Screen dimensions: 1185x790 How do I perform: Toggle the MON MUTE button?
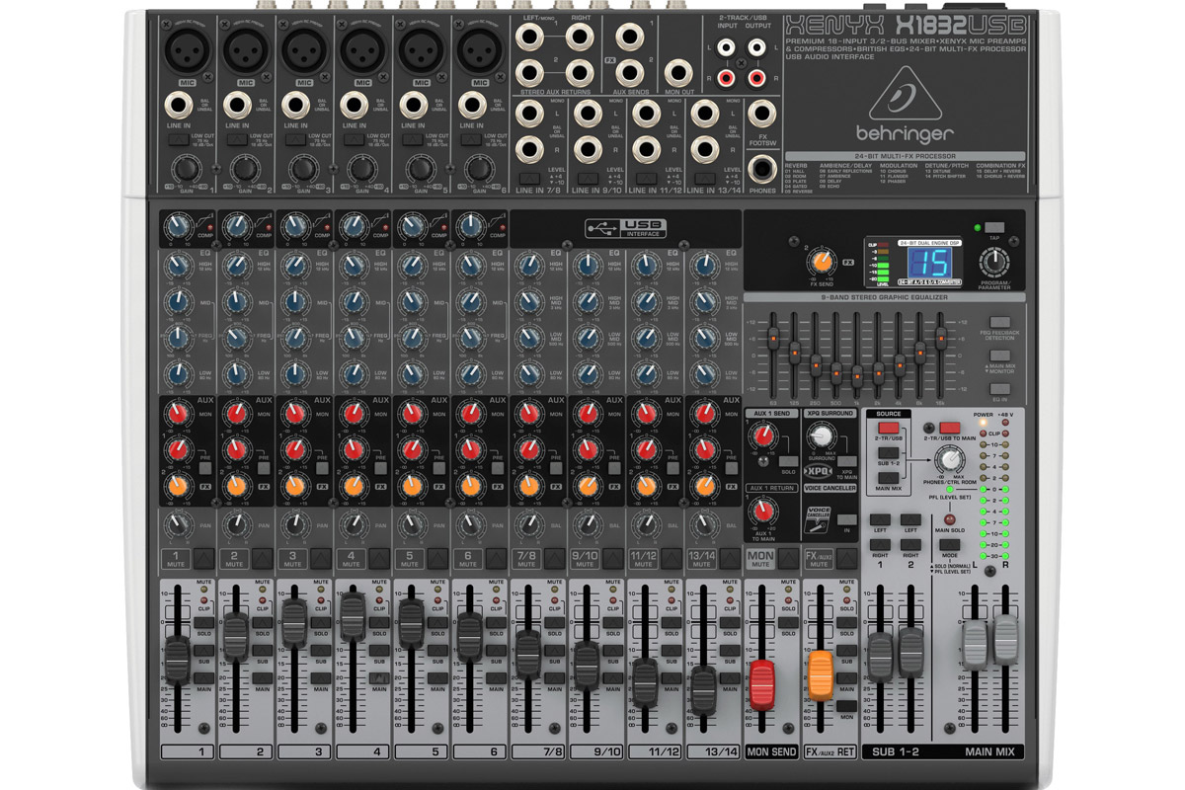(x=788, y=560)
